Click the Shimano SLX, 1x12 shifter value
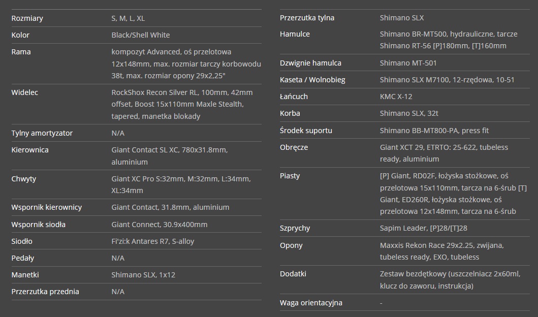Screen dimensions: 538x317 (x=143, y=275)
